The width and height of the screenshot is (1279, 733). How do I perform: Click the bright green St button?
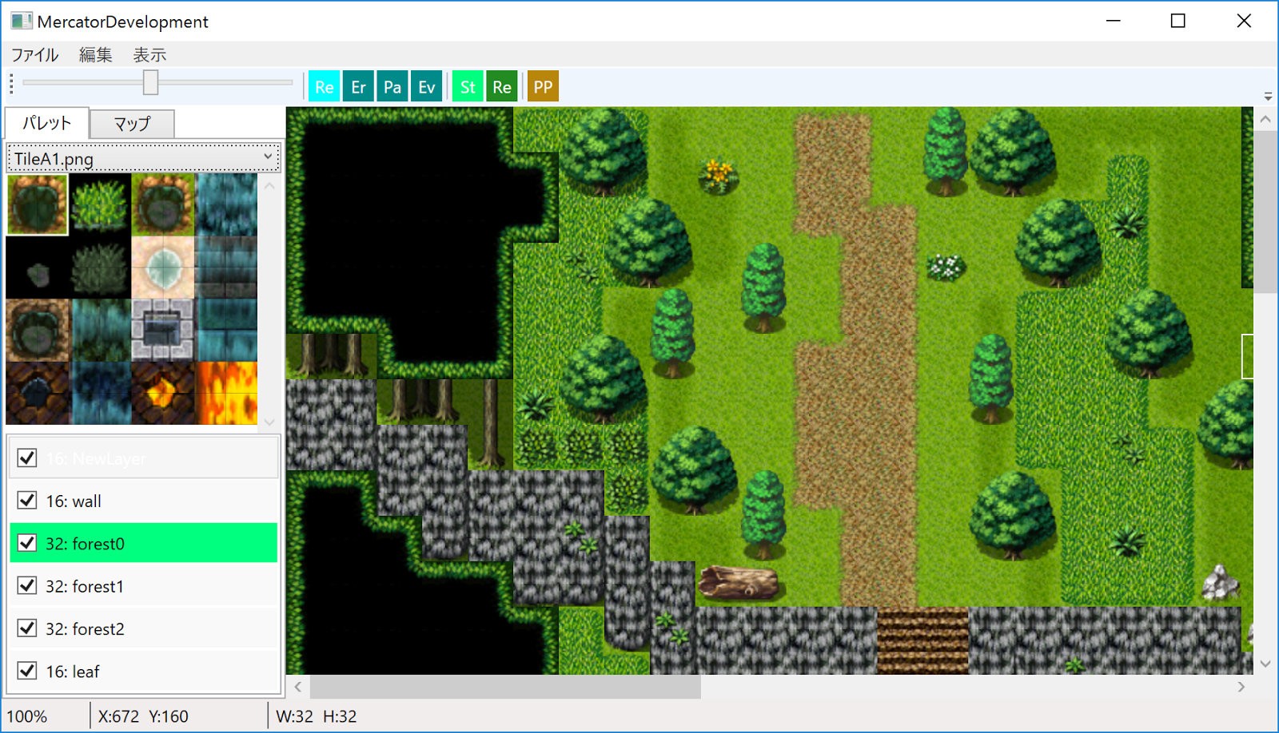pos(468,87)
